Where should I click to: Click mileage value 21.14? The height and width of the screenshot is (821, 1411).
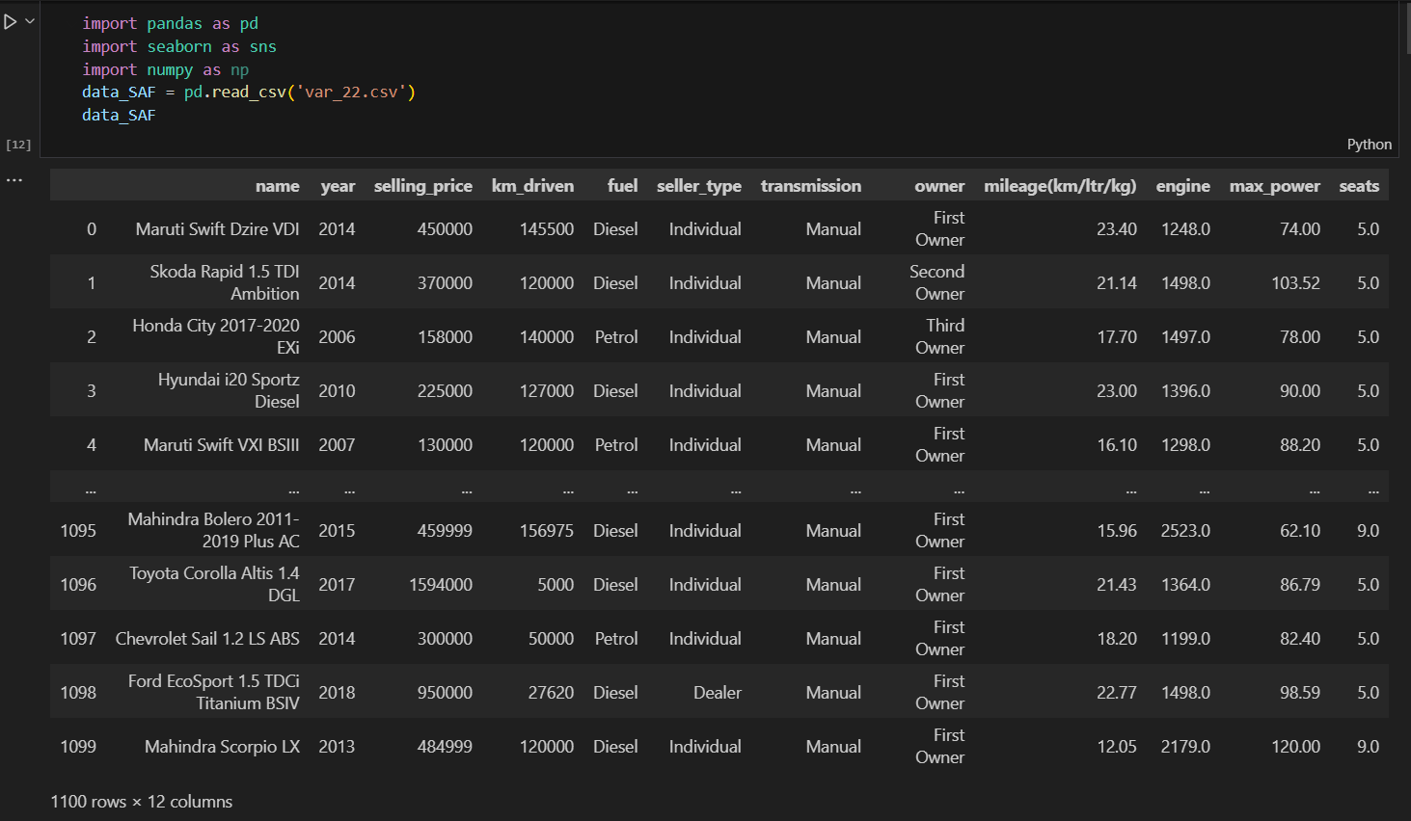(x=1116, y=283)
